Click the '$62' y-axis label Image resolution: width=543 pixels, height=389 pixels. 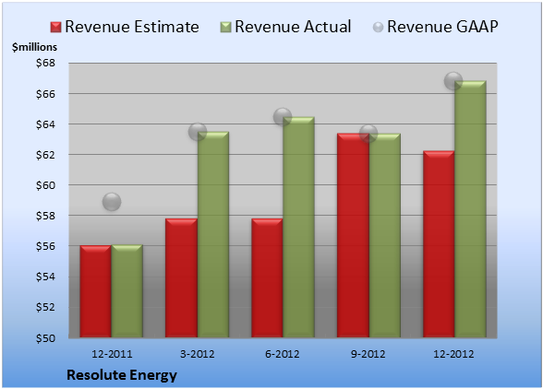click(45, 155)
